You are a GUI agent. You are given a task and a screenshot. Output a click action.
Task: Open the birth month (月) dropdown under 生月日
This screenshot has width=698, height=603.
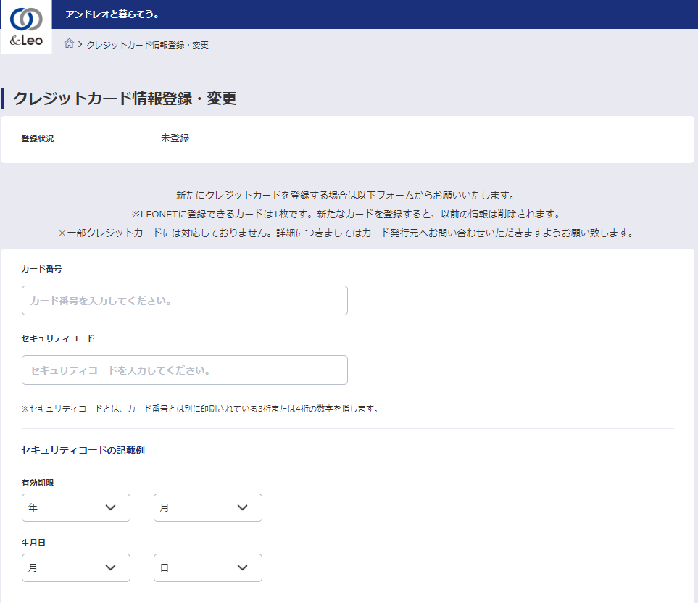click(x=76, y=568)
